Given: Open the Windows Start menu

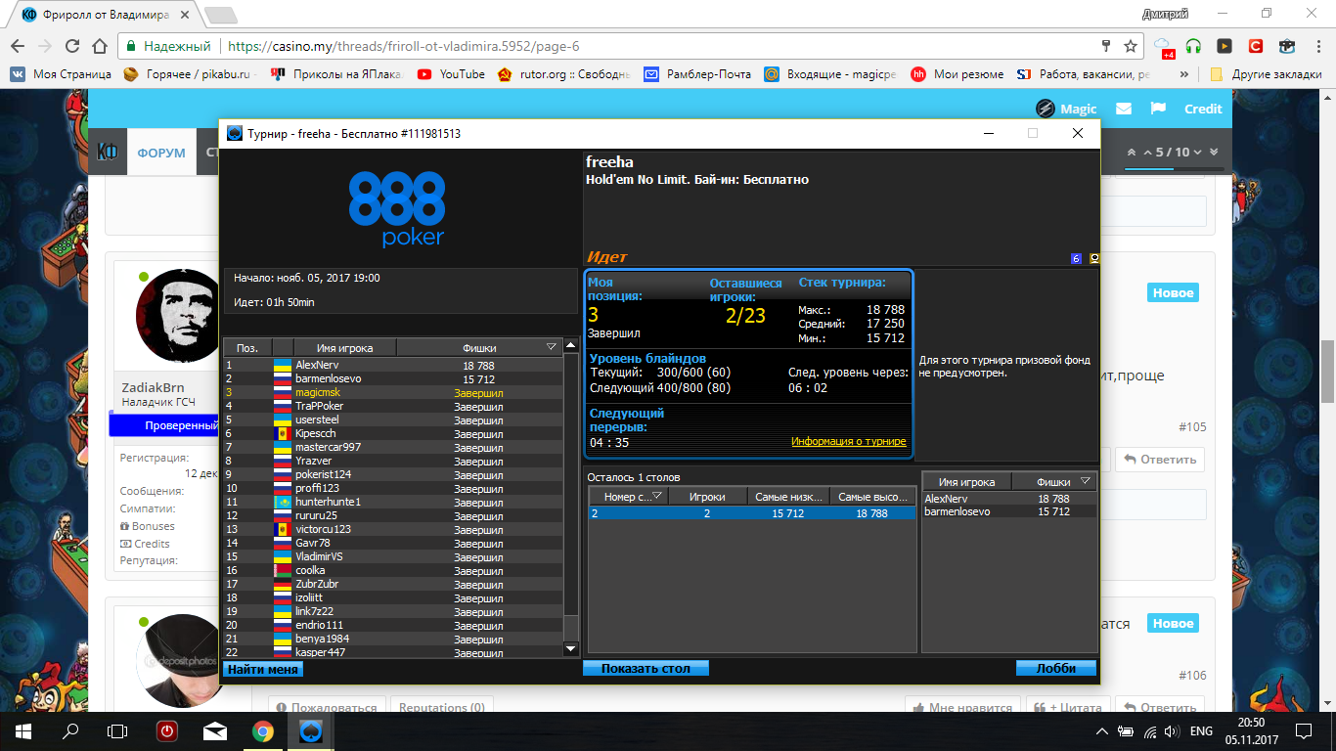Looking at the screenshot, I should [22, 730].
